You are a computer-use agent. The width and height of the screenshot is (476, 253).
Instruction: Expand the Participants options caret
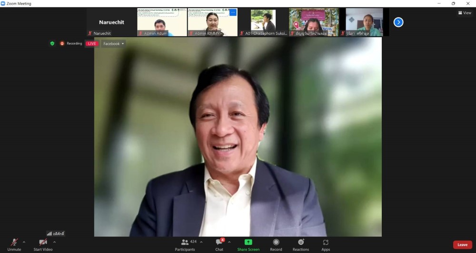201,242
